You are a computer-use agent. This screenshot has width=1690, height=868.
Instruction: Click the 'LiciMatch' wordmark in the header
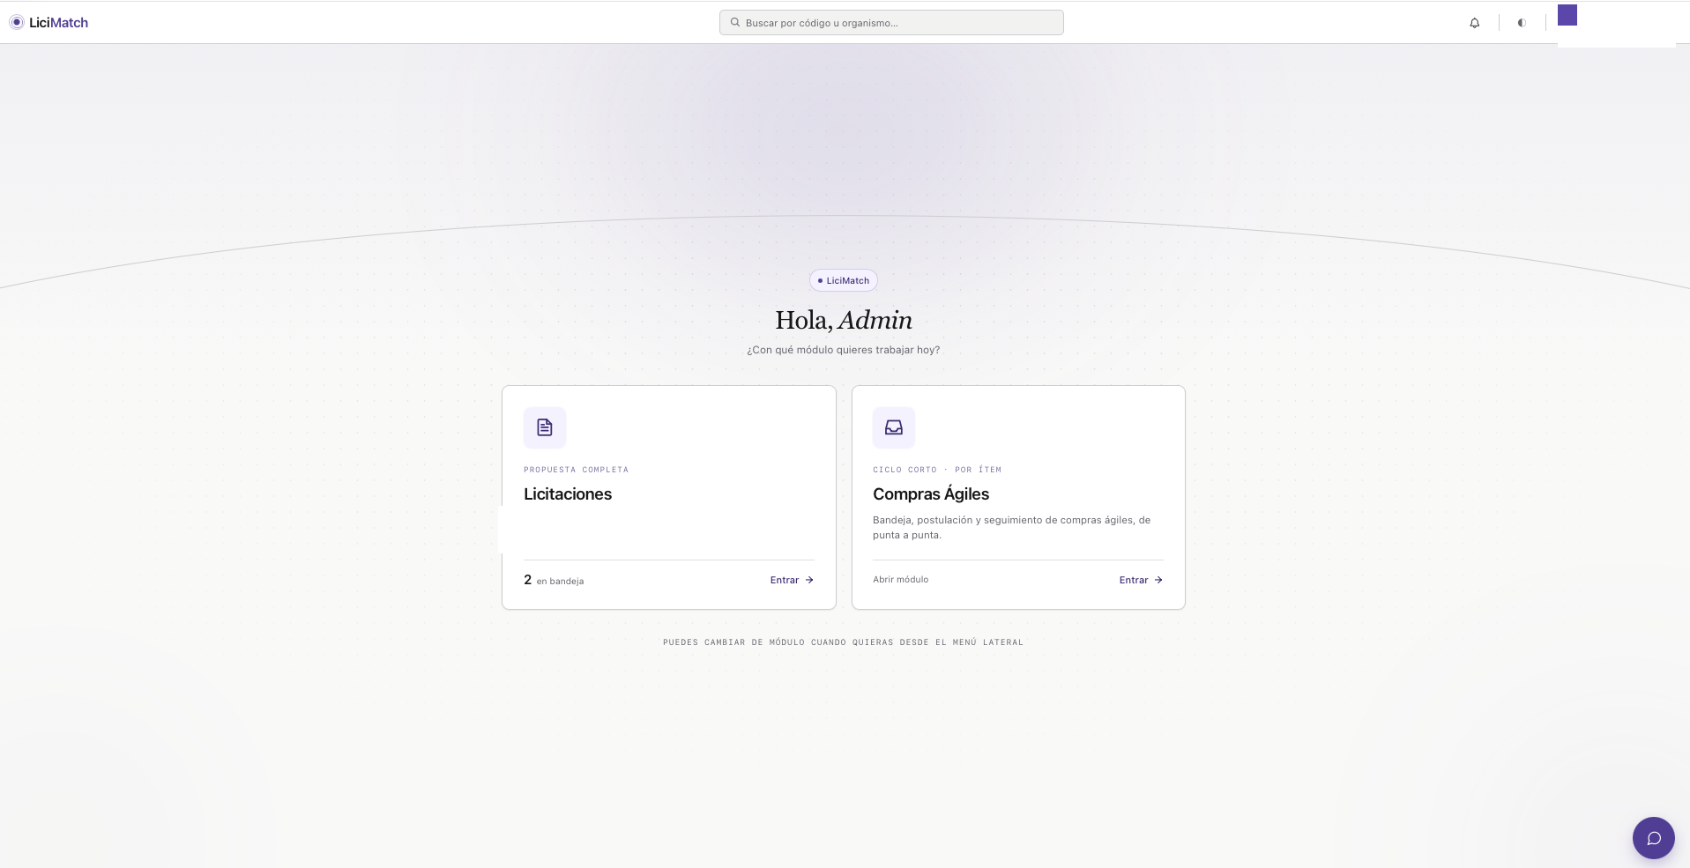(58, 23)
